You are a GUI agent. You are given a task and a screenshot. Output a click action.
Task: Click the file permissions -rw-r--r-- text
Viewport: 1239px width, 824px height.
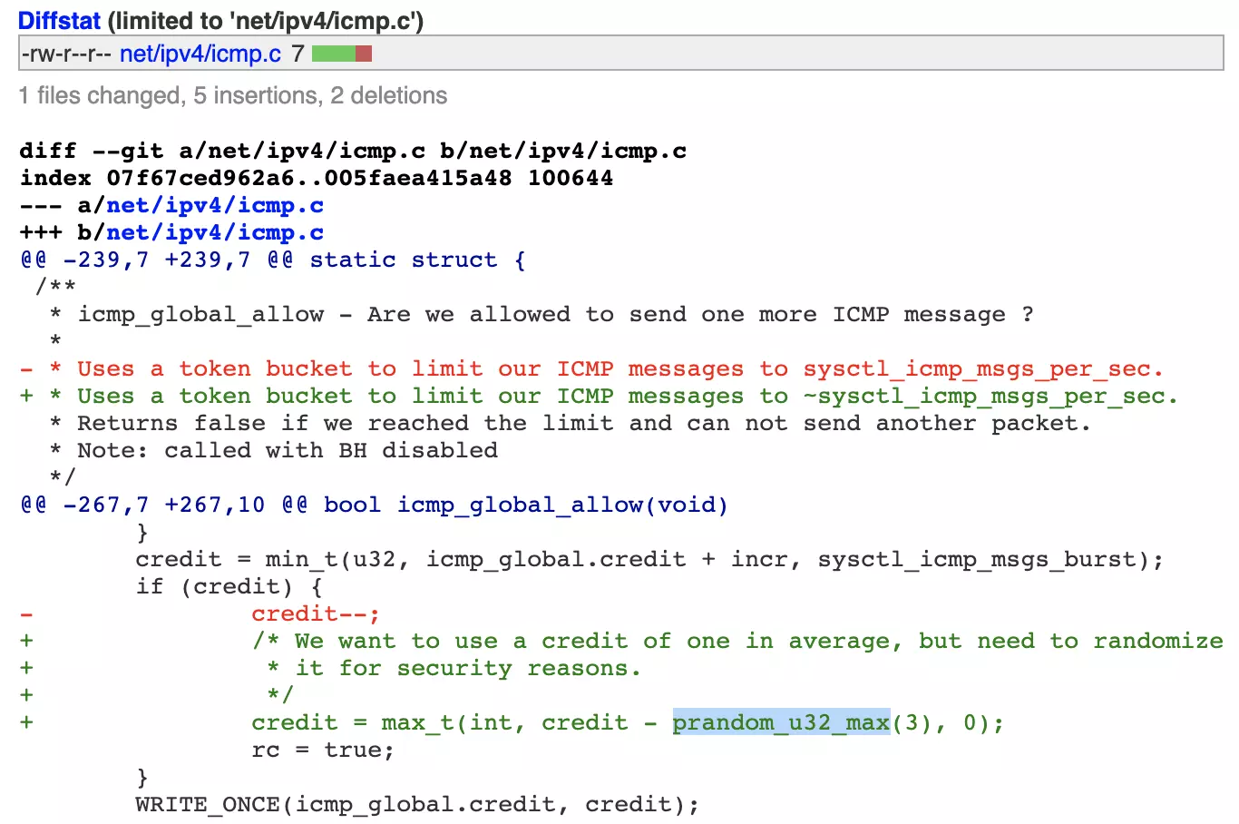pos(66,54)
